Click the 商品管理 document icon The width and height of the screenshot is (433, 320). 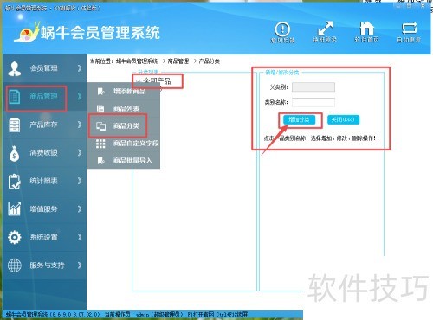click(15, 97)
